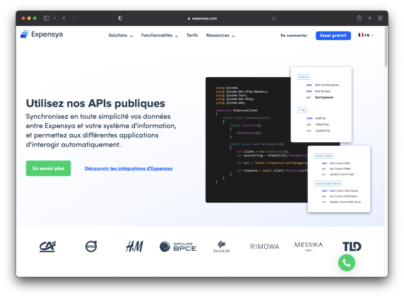Go back with the back arrow
This screenshot has height=298, width=404.
pyautogui.click(x=64, y=18)
